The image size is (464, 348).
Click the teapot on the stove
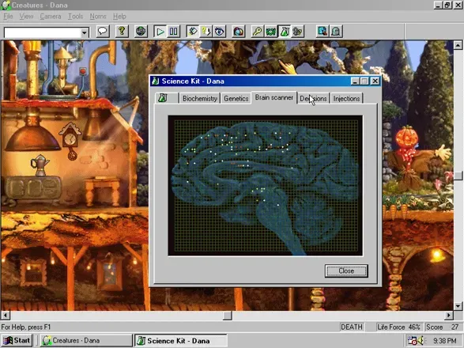(x=40, y=165)
